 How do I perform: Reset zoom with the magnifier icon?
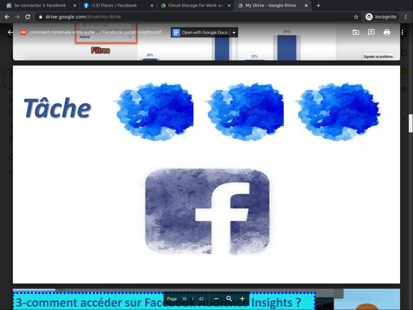pyautogui.click(x=229, y=299)
